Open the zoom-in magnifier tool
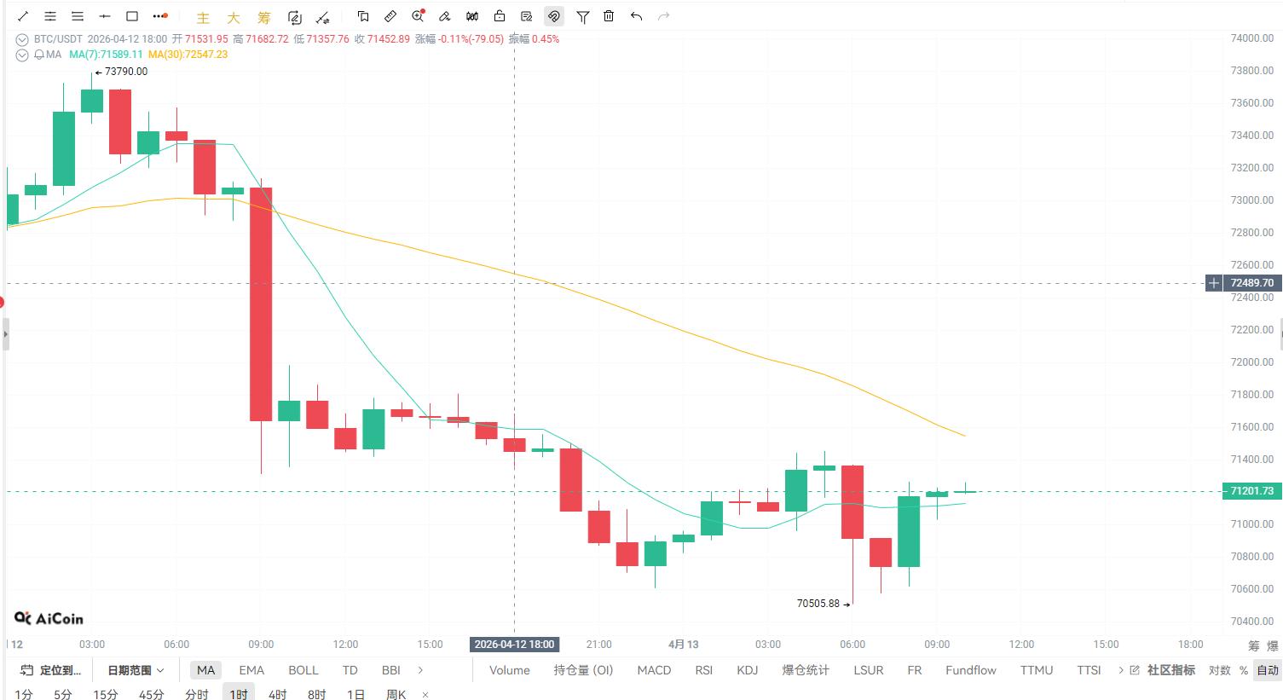This screenshot has width=1283, height=700. click(x=418, y=16)
